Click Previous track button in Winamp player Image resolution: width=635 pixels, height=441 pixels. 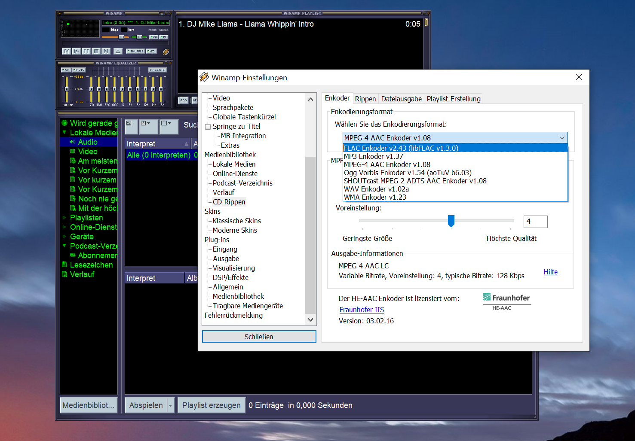tap(66, 51)
